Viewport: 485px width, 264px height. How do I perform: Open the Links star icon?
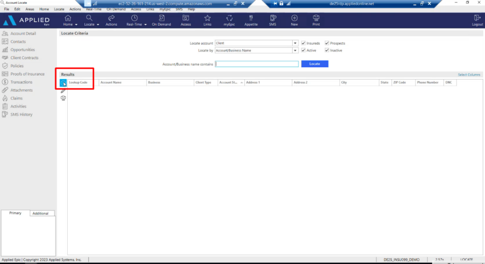click(207, 18)
